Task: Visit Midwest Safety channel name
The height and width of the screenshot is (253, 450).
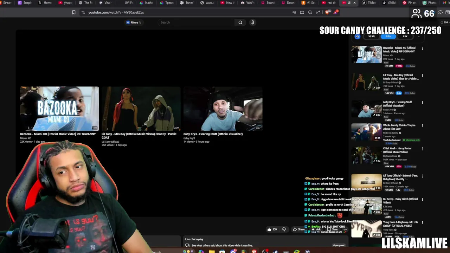Action: pyautogui.click(x=390, y=133)
